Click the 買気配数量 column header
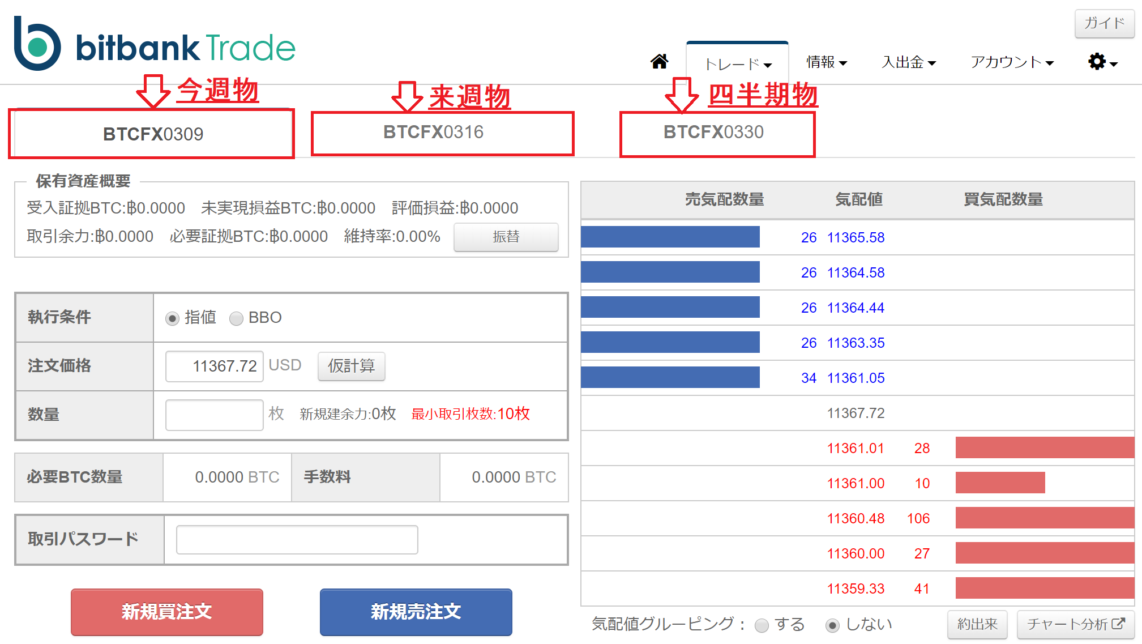1142x644 pixels. click(1003, 199)
